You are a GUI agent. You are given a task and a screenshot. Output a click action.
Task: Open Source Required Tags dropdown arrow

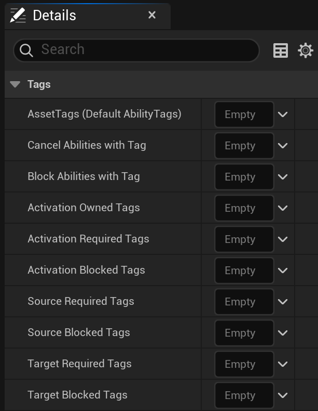click(283, 302)
